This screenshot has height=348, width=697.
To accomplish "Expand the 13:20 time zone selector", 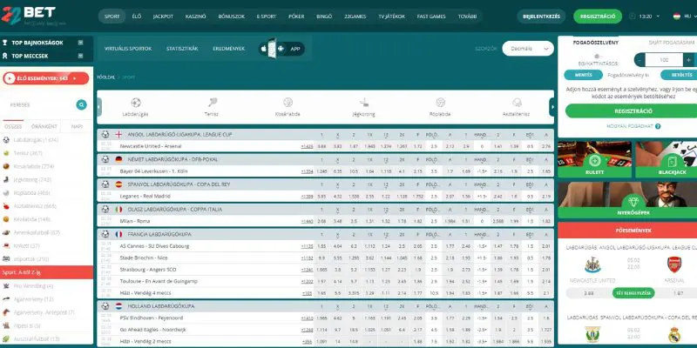I will click(645, 17).
